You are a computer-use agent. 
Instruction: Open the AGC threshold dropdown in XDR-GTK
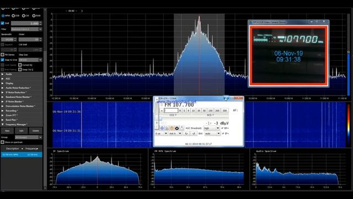tap(211, 128)
